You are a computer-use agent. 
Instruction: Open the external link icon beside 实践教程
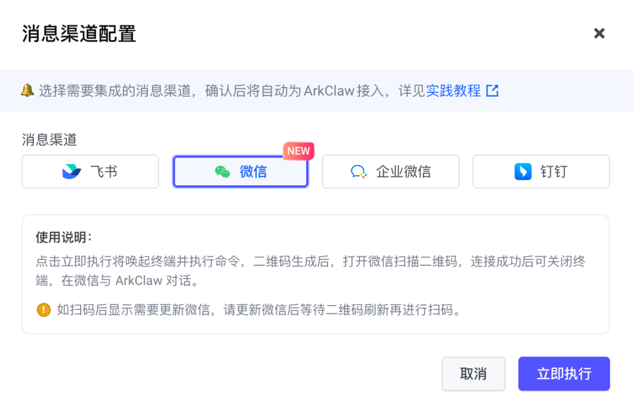(492, 91)
